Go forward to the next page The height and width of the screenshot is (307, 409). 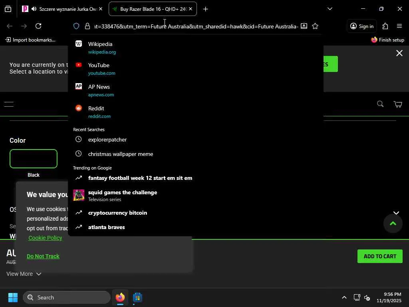[x=24, y=26]
